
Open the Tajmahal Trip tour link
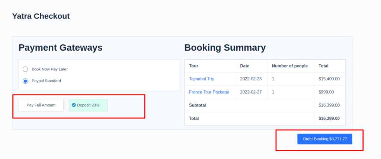[x=201, y=79]
